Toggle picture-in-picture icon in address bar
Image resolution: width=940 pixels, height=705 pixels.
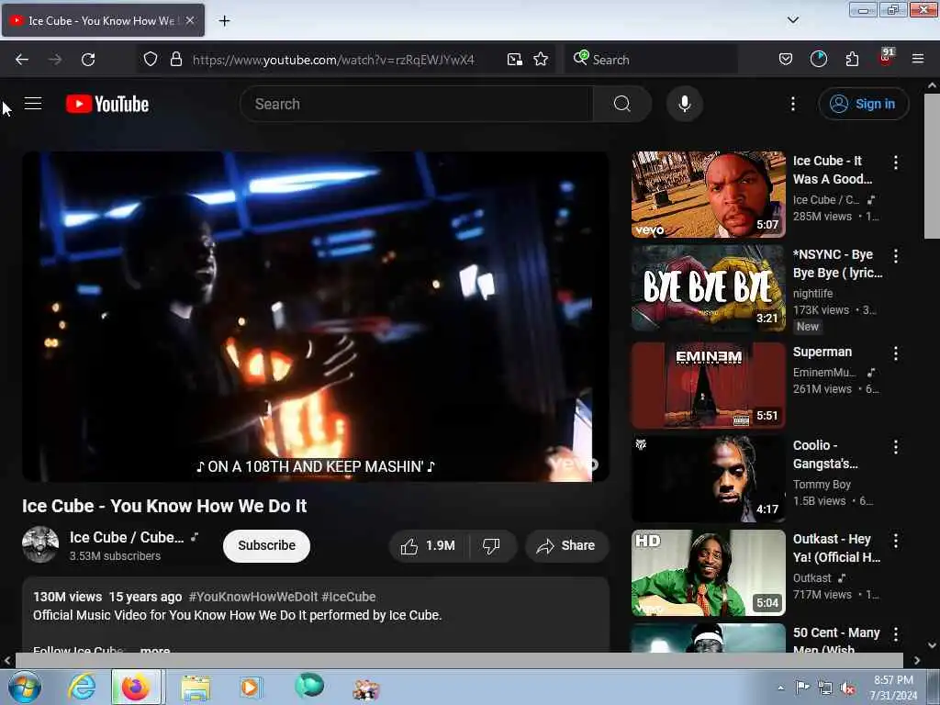click(x=514, y=60)
